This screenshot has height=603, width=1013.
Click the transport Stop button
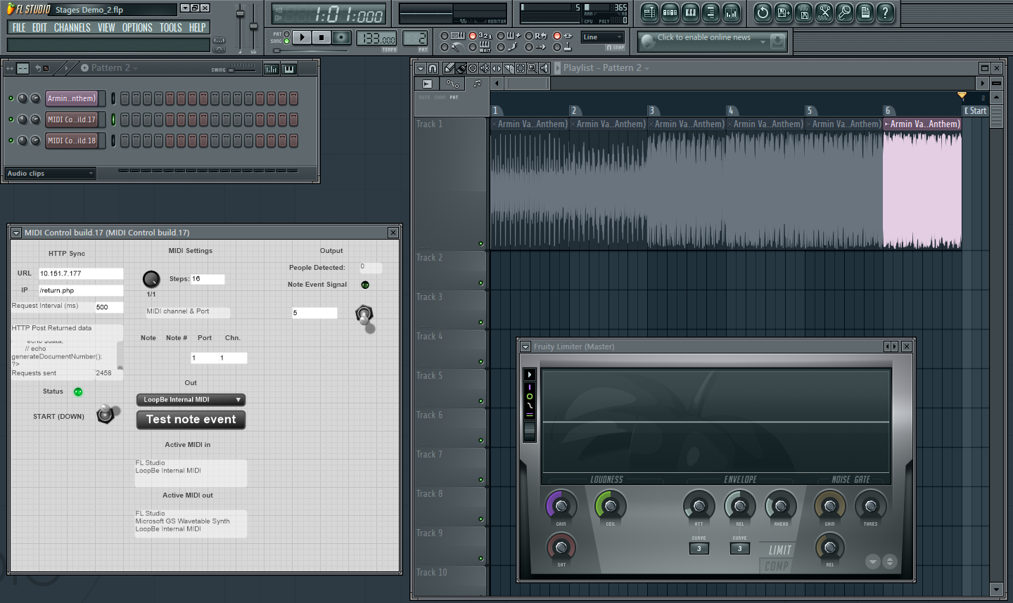point(321,37)
